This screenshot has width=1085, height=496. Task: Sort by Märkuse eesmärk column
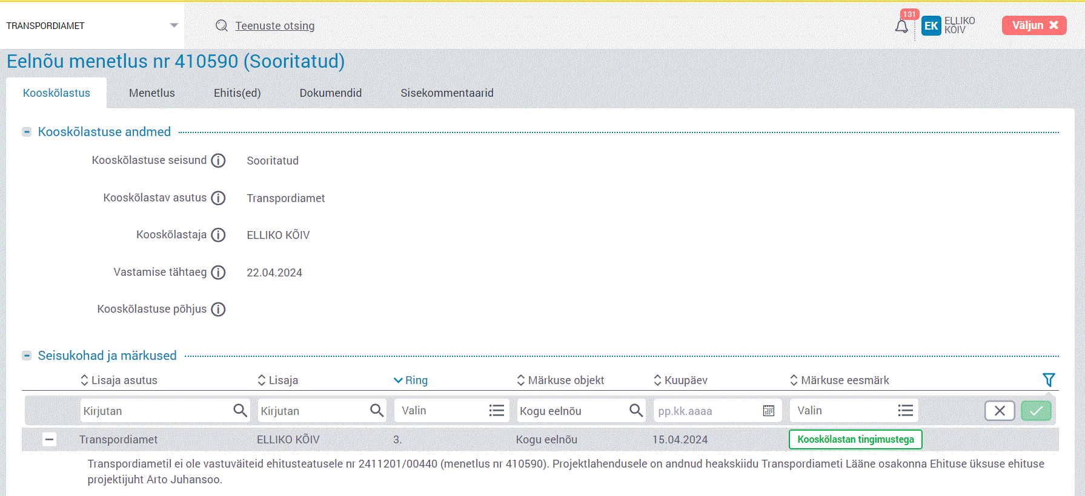point(840,380)
